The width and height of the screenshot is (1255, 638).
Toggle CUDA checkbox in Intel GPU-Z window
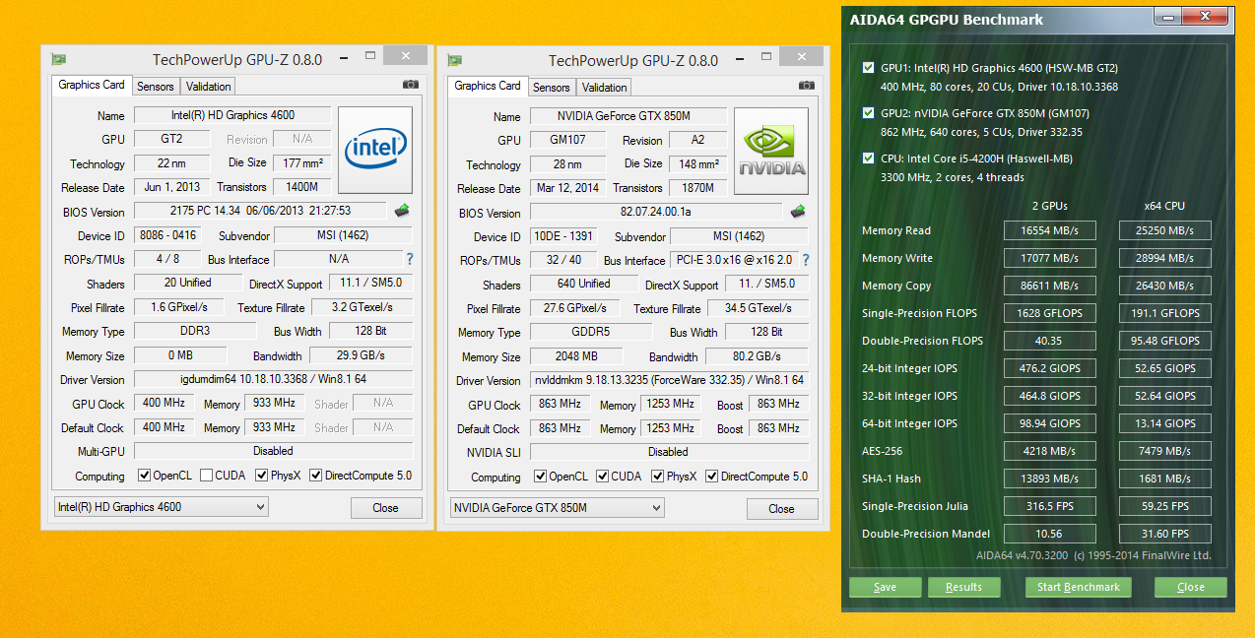click(x=206, y=476)
